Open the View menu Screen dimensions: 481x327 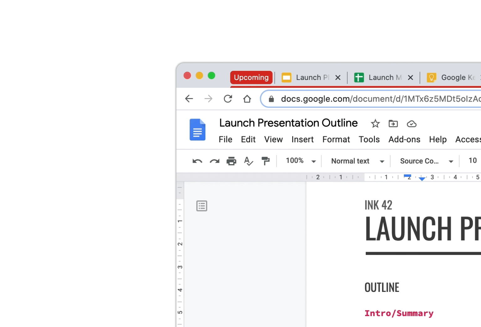click(x=273, y=140)
